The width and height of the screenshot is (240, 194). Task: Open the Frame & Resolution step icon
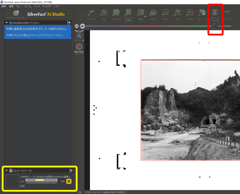tap(128, 12)
